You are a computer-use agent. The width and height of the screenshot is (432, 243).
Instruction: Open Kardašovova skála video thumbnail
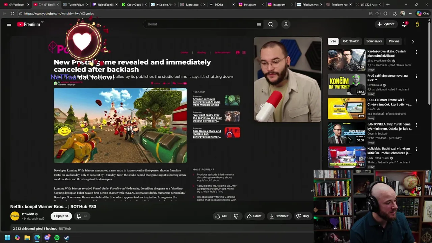(346, 60)
